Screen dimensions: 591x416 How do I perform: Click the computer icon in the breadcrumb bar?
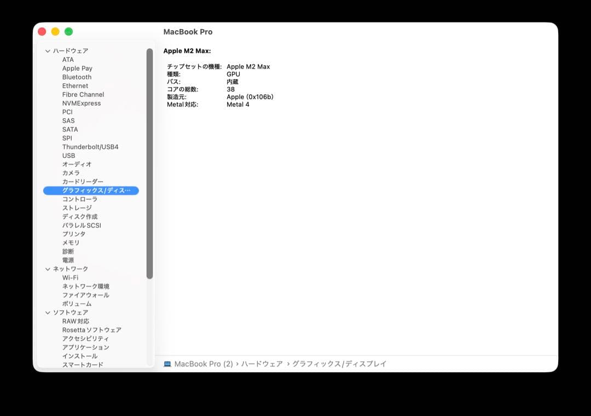(x=167, y=363)
